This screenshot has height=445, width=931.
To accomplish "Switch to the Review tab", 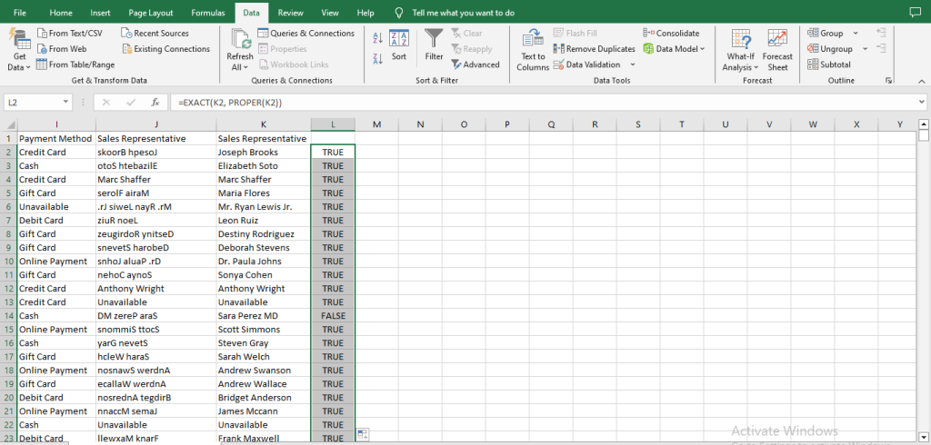I will click(290, 13).
